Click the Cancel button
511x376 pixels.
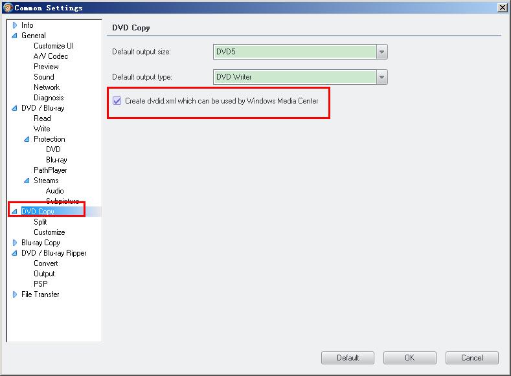click(472, 358)
